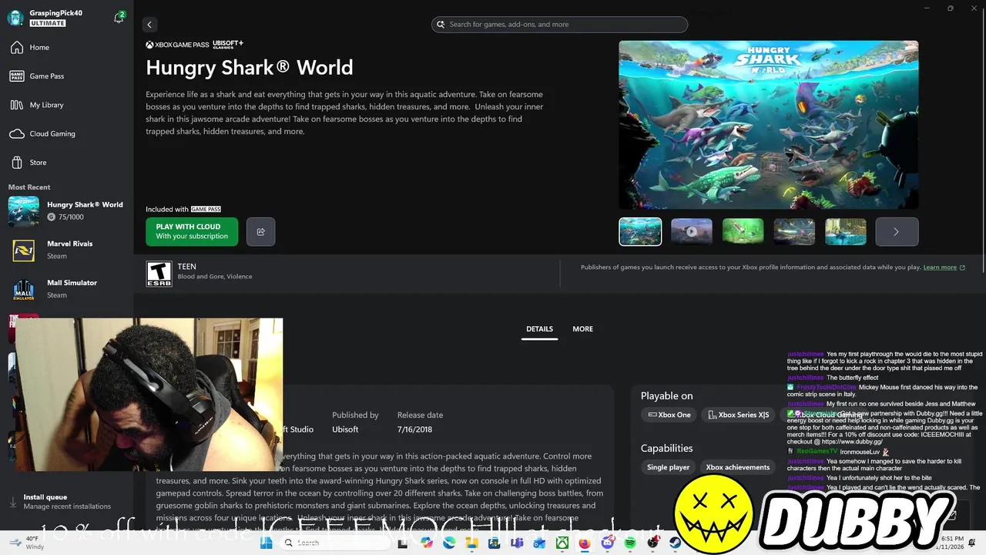Open Hungry Shark World in Most Recent
The height and width of the screenshot is (555, 986).
coord(67,211)
